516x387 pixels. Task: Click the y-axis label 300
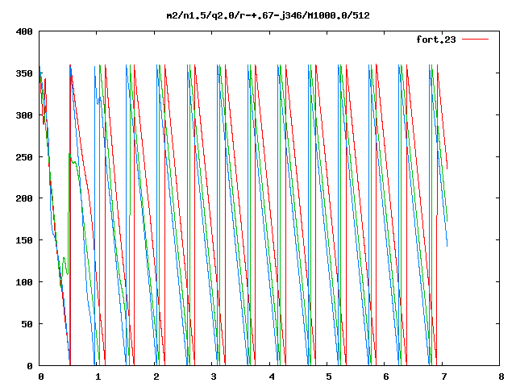click(24, 115)
